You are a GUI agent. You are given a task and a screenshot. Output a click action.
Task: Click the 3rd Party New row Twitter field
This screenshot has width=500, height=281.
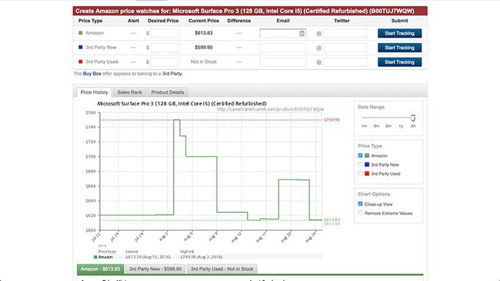click(x=344, y=47)
